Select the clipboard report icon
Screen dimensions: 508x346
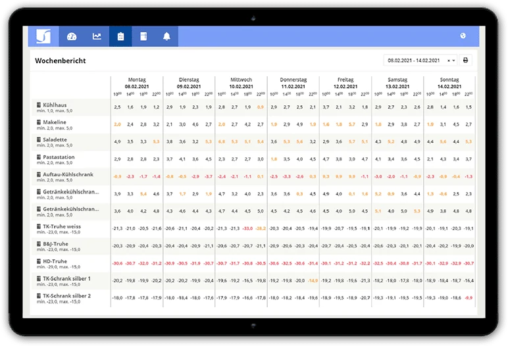point(120,36)
